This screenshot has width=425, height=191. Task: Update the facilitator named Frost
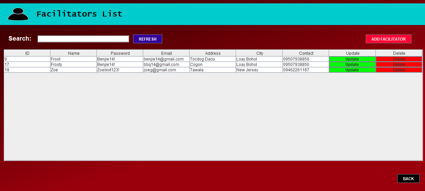pos(352,59)
